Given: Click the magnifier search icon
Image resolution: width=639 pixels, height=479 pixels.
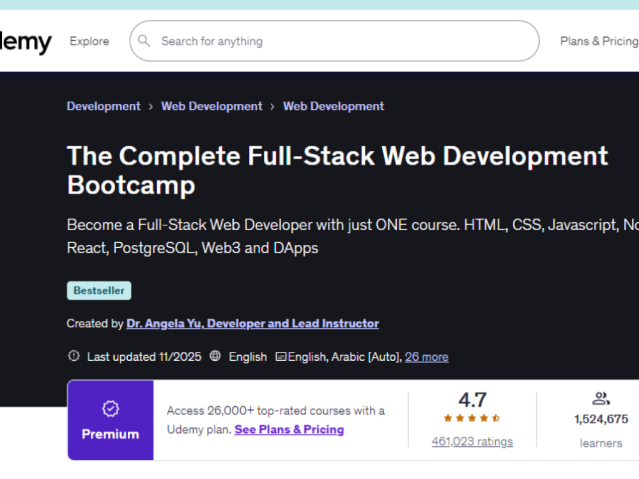Looking at the screenshot, I should click(144, 41).
